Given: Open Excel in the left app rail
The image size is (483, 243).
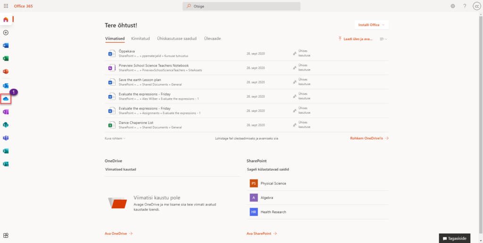Looking at the screenshot, I should 6,59.
